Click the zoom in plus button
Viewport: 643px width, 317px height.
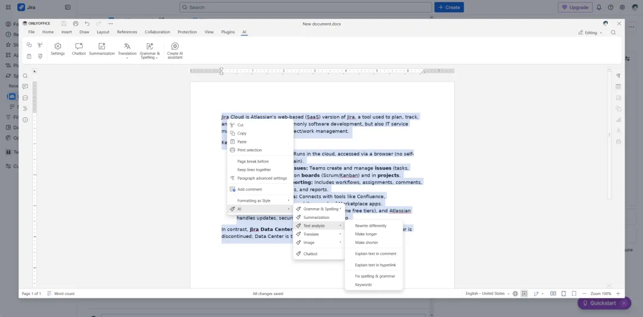click(x=617, y=294)
